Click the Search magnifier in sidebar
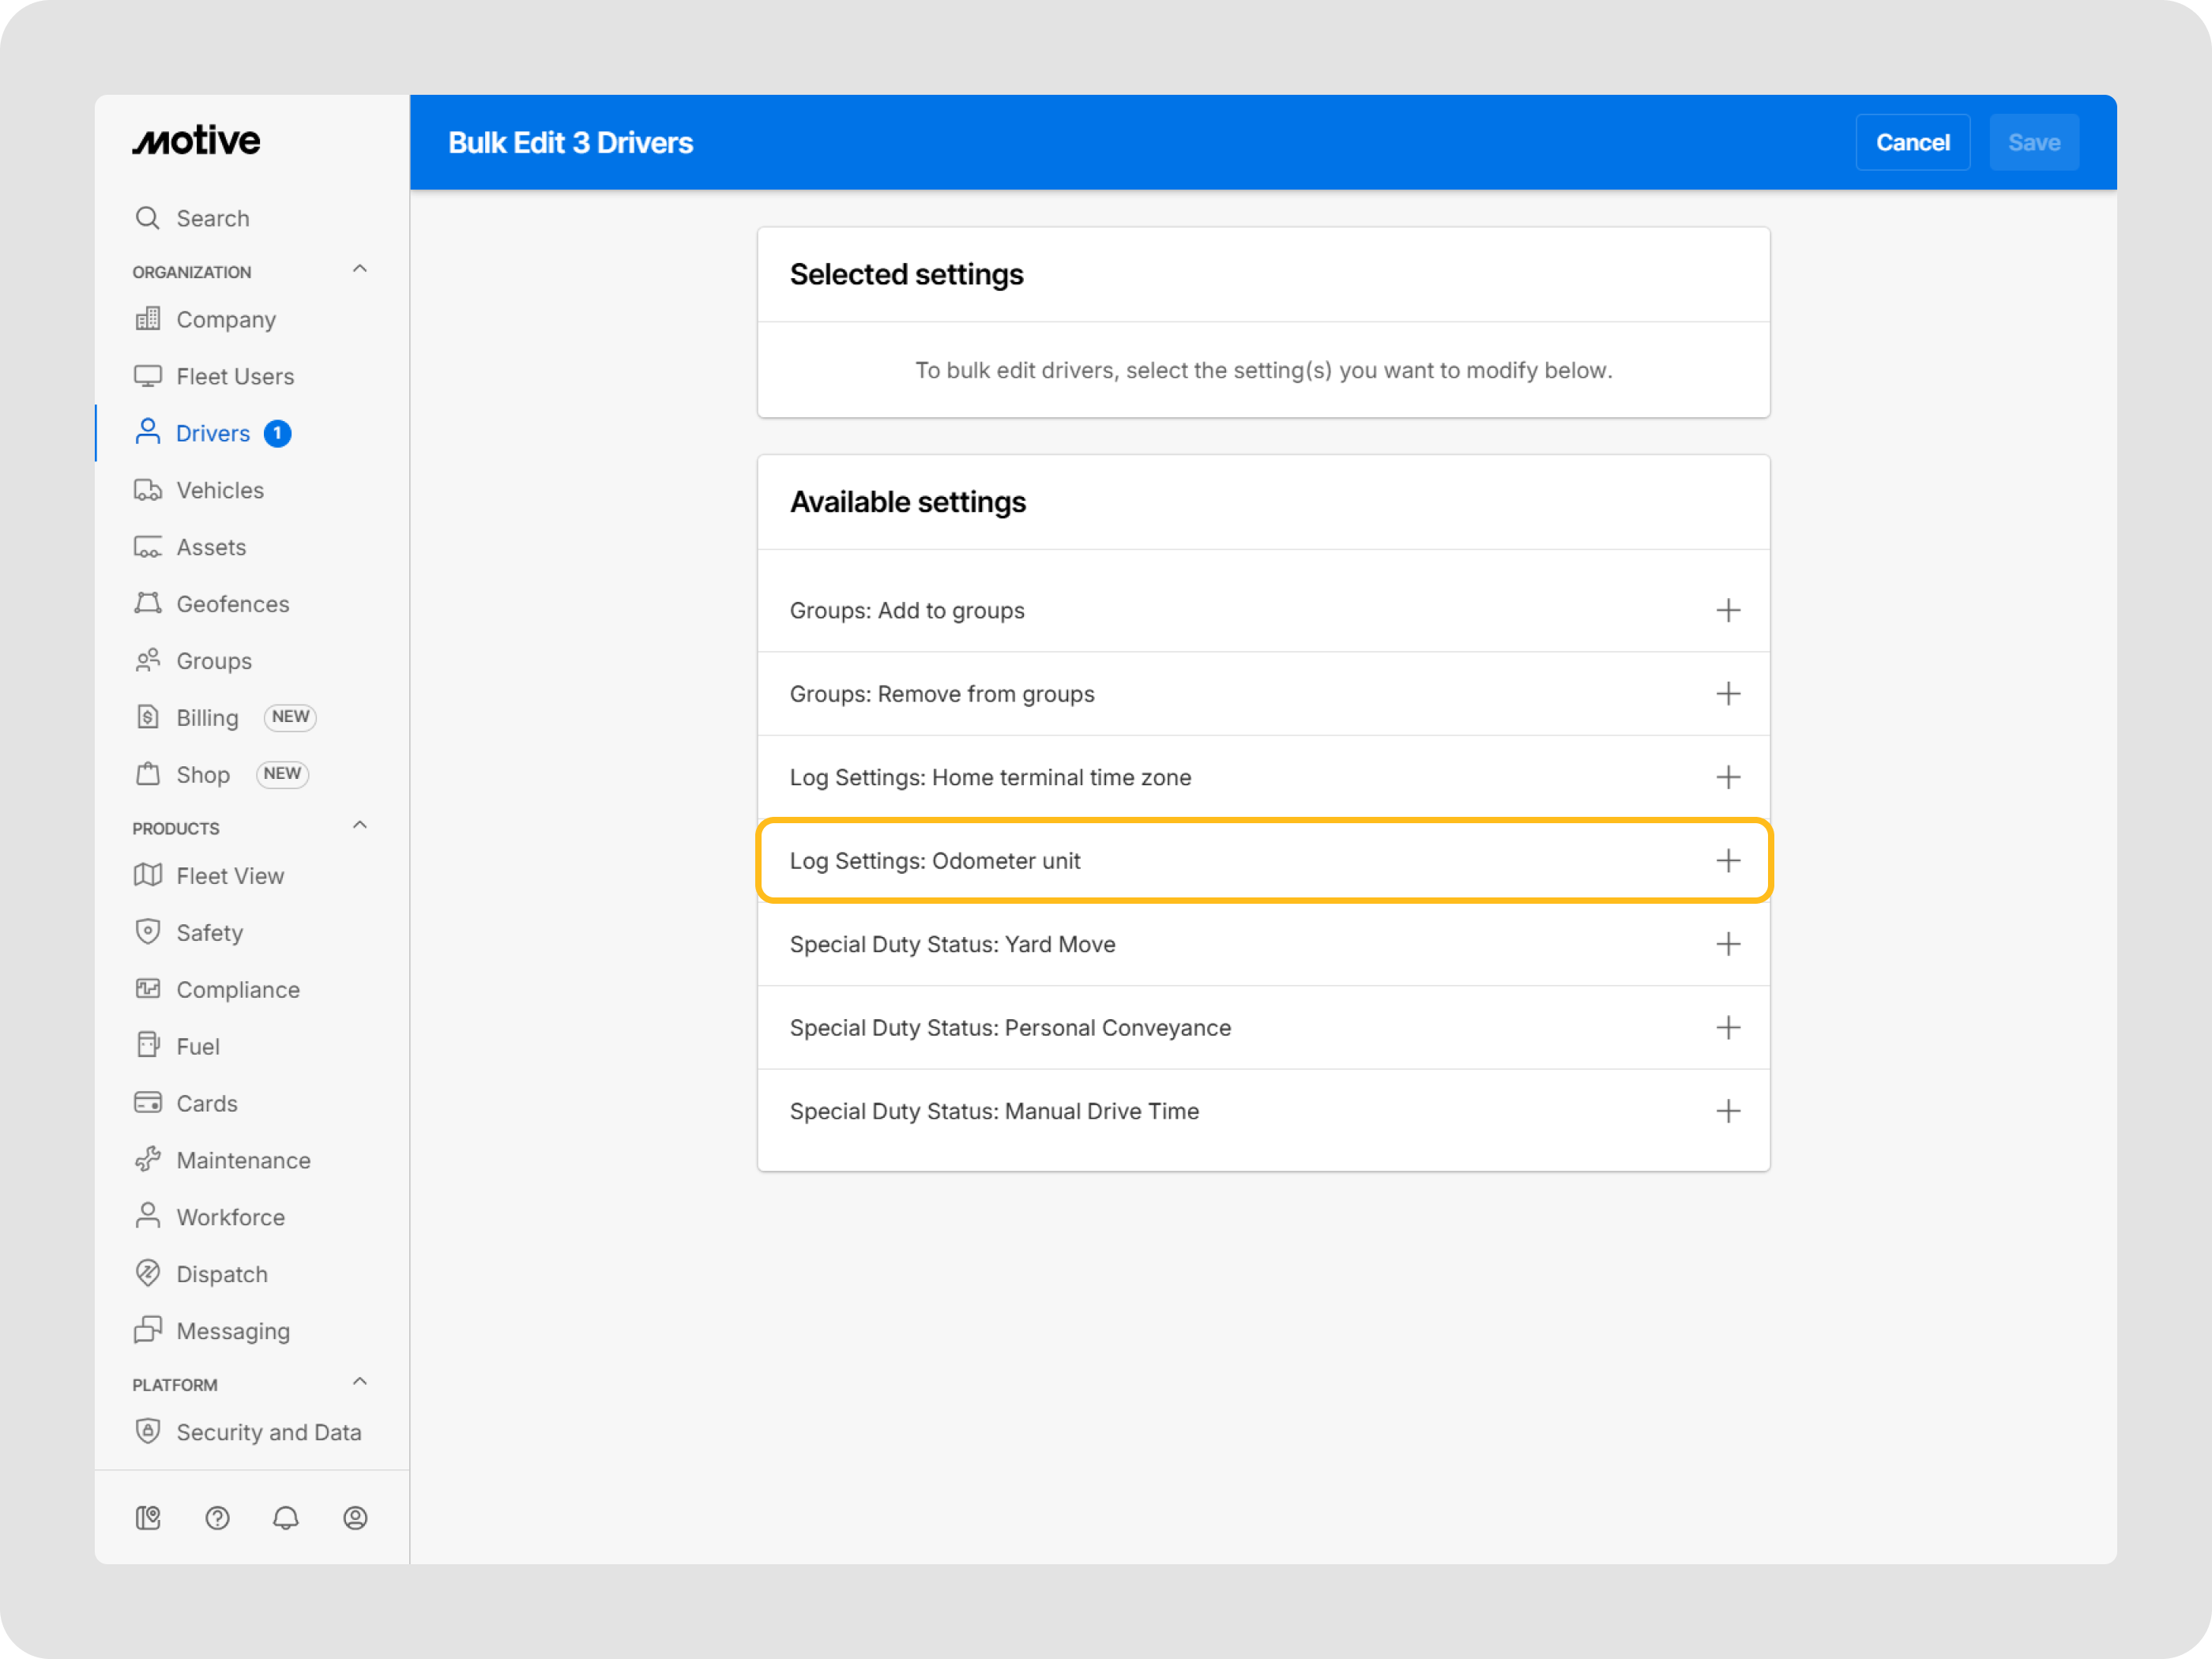Viewport: 2212px width, 1659px height. [x=148, y=218]
